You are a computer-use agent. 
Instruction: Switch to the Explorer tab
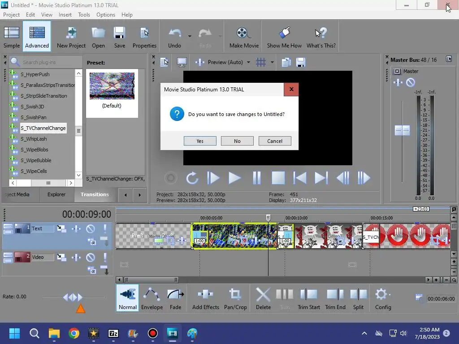[56, 194]
